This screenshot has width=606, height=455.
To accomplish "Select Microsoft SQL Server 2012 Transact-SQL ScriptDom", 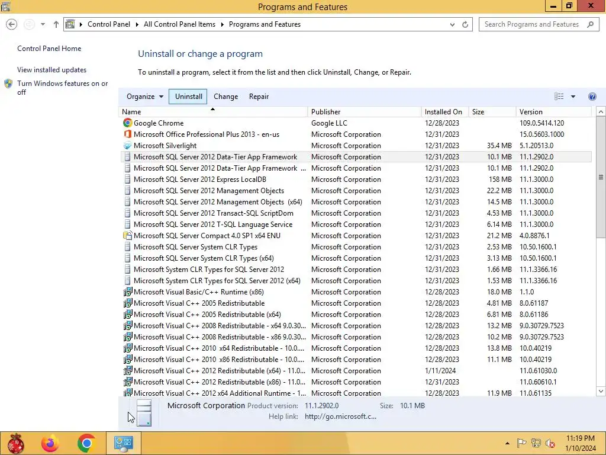I will (356, 213).
